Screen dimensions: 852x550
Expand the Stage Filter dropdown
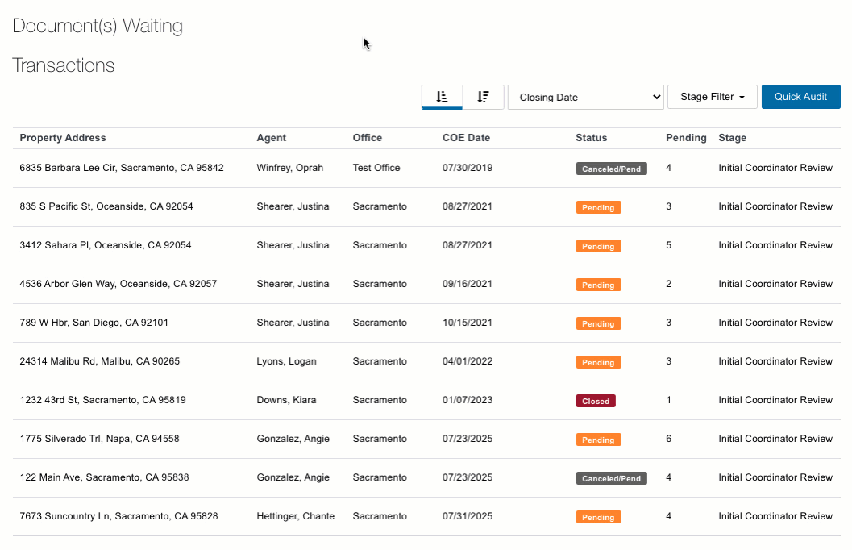(712, 97)
